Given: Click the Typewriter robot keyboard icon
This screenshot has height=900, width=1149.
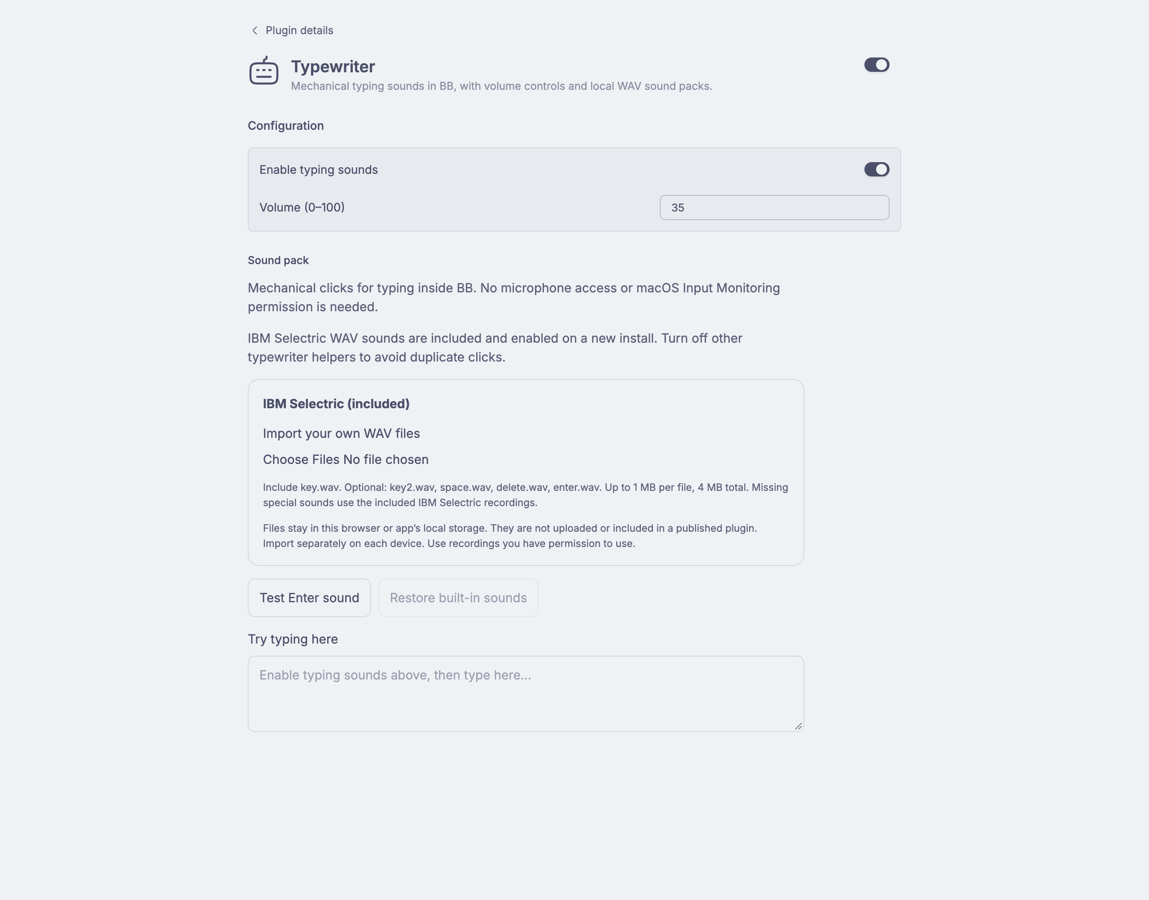Looking at the screenshot, I should [x=264, y=70].
